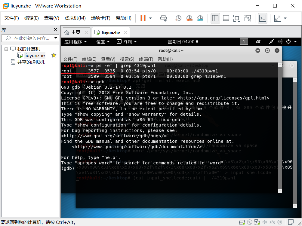Image resolution: width=302 pixels, height=226 pixels.
Task: Click the USB device status icon
Action: (x=272, y=222)
